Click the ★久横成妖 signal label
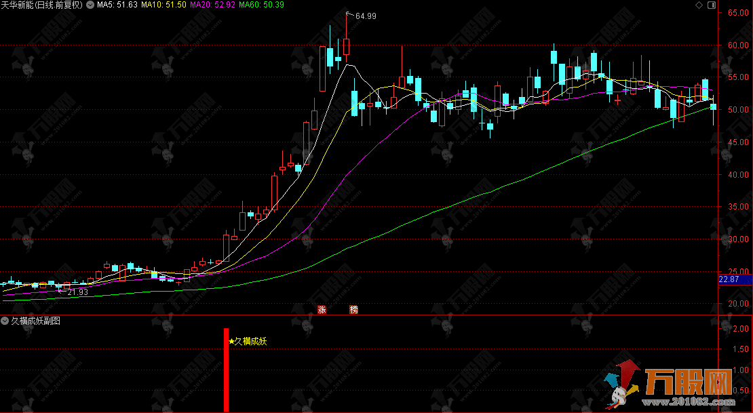The image size is (753, 413). [x=248, y=341]
